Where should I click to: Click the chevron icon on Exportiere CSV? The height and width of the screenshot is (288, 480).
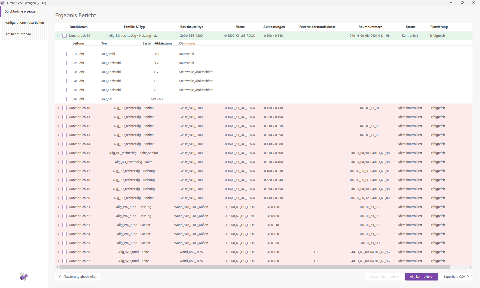pyautogui.click(x=468, y=277)
